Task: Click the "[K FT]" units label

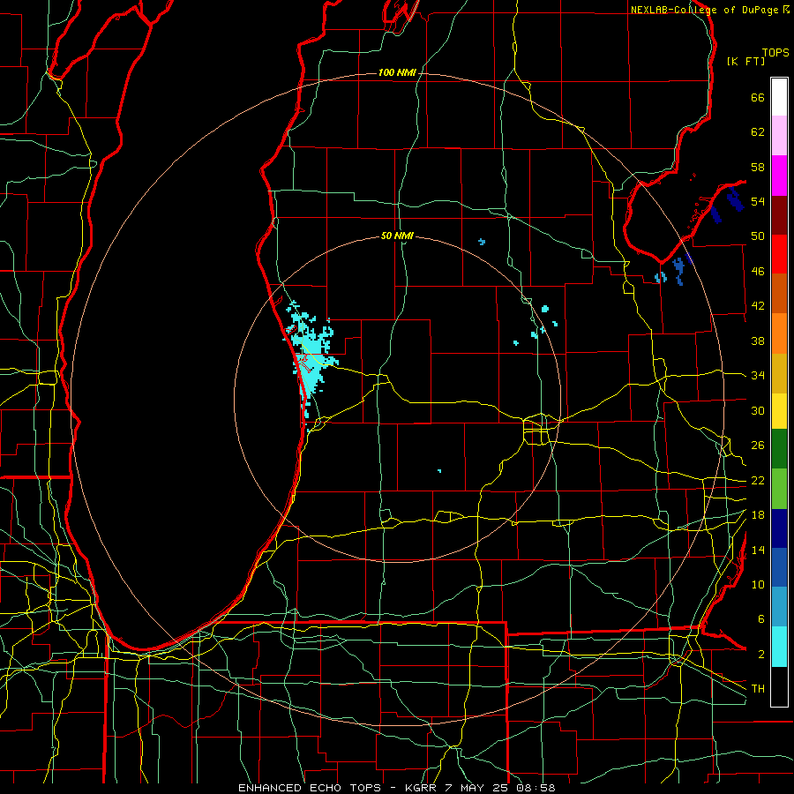Action: pyautogui.click(x=745, y=61)
